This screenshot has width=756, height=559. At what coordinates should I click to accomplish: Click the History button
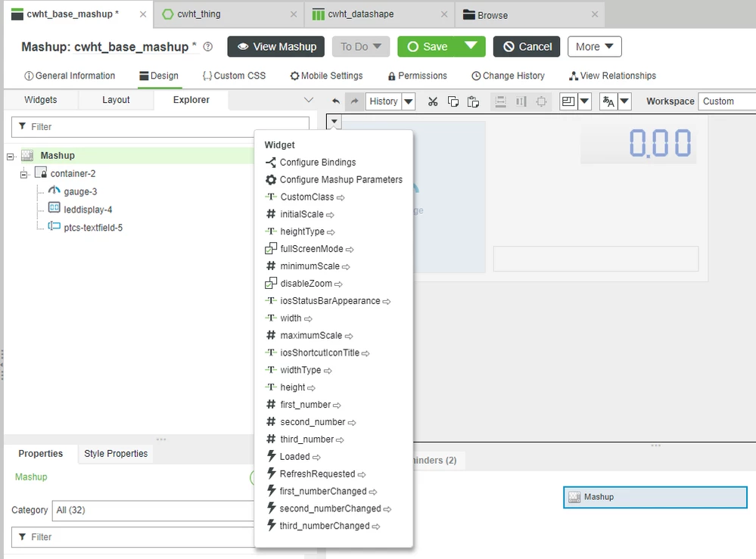pyautogui.click(x=384, y=101)
